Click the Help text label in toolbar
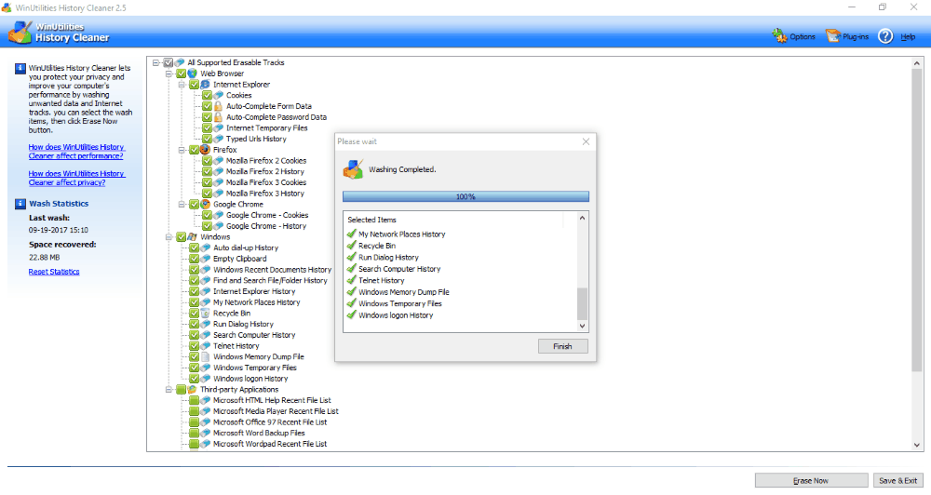The image size is (931, 495). point(908,37)
